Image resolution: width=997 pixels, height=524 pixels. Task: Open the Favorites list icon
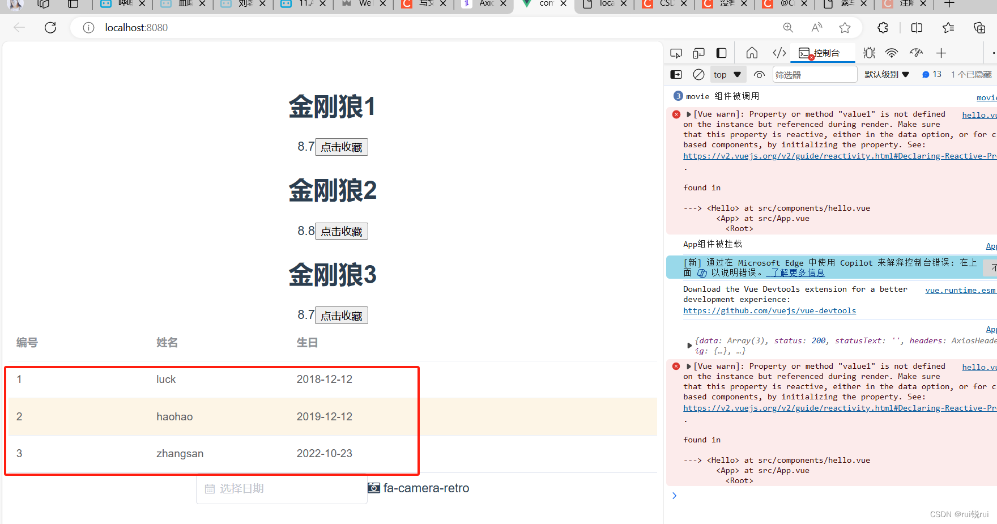948,28
